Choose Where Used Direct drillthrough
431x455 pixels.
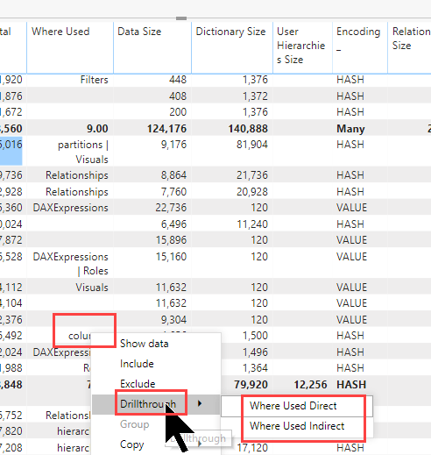point(293,406)
